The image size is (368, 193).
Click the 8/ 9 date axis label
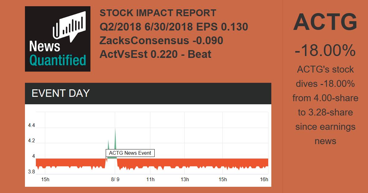(x=115, y=179)
